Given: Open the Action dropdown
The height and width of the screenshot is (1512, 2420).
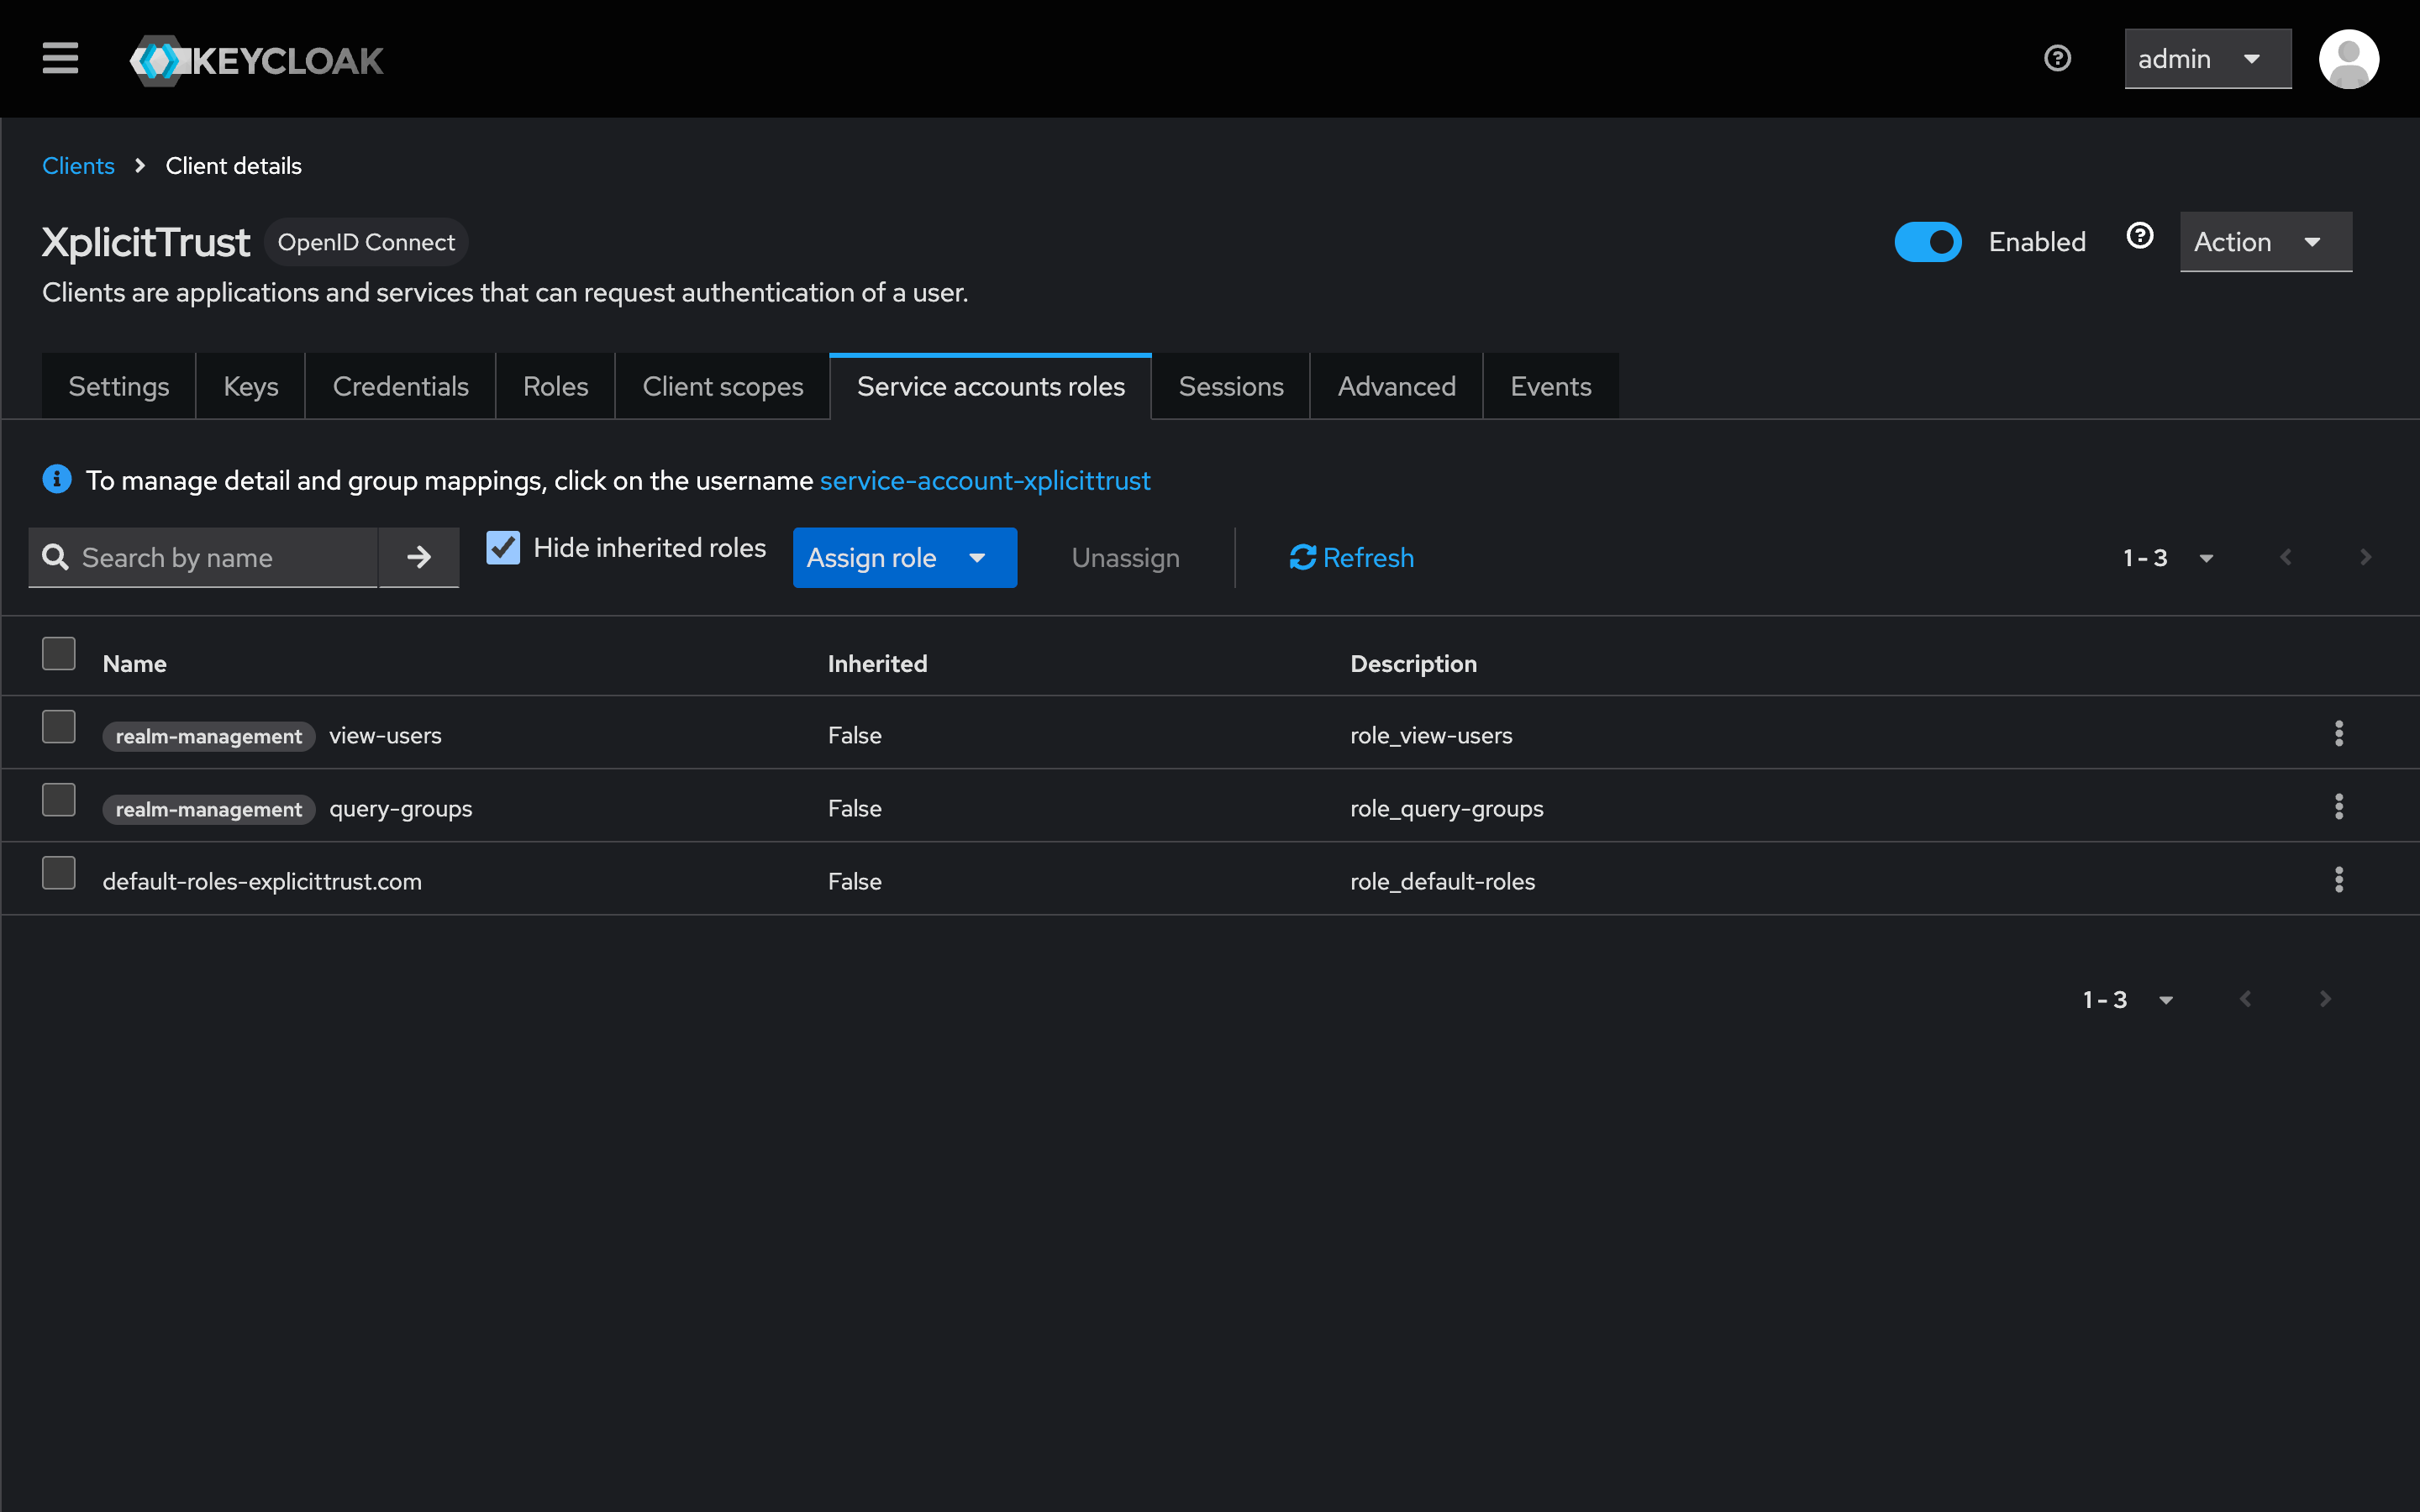Looking at the screenshot, I should tap(2265, 241).
